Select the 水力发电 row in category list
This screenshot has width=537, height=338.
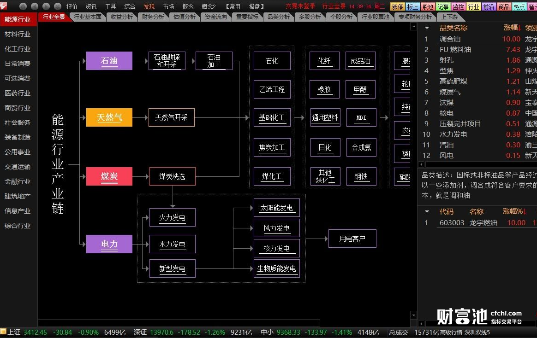tap(477, 134)
